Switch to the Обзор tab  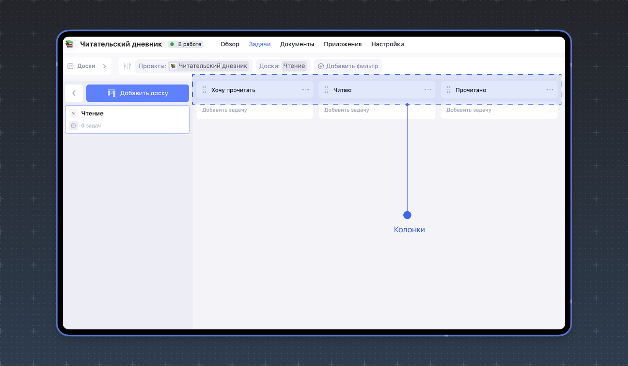tap(230, 44)
